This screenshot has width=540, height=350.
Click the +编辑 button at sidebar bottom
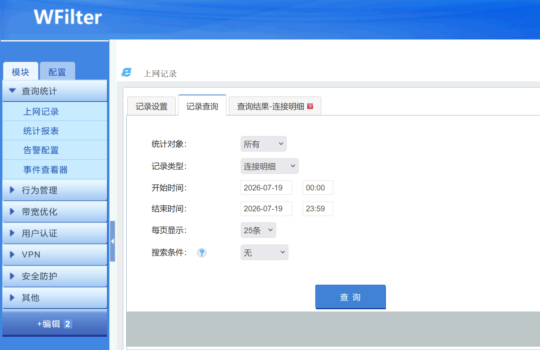[x=55, y=323]
